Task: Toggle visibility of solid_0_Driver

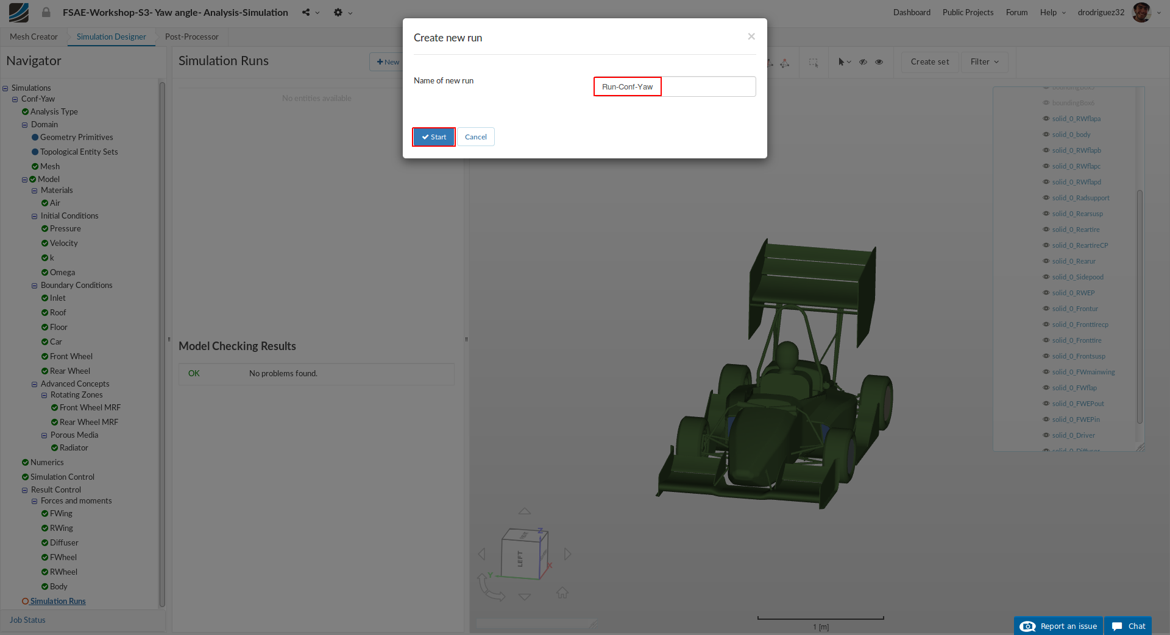Action: [1046, 435]
